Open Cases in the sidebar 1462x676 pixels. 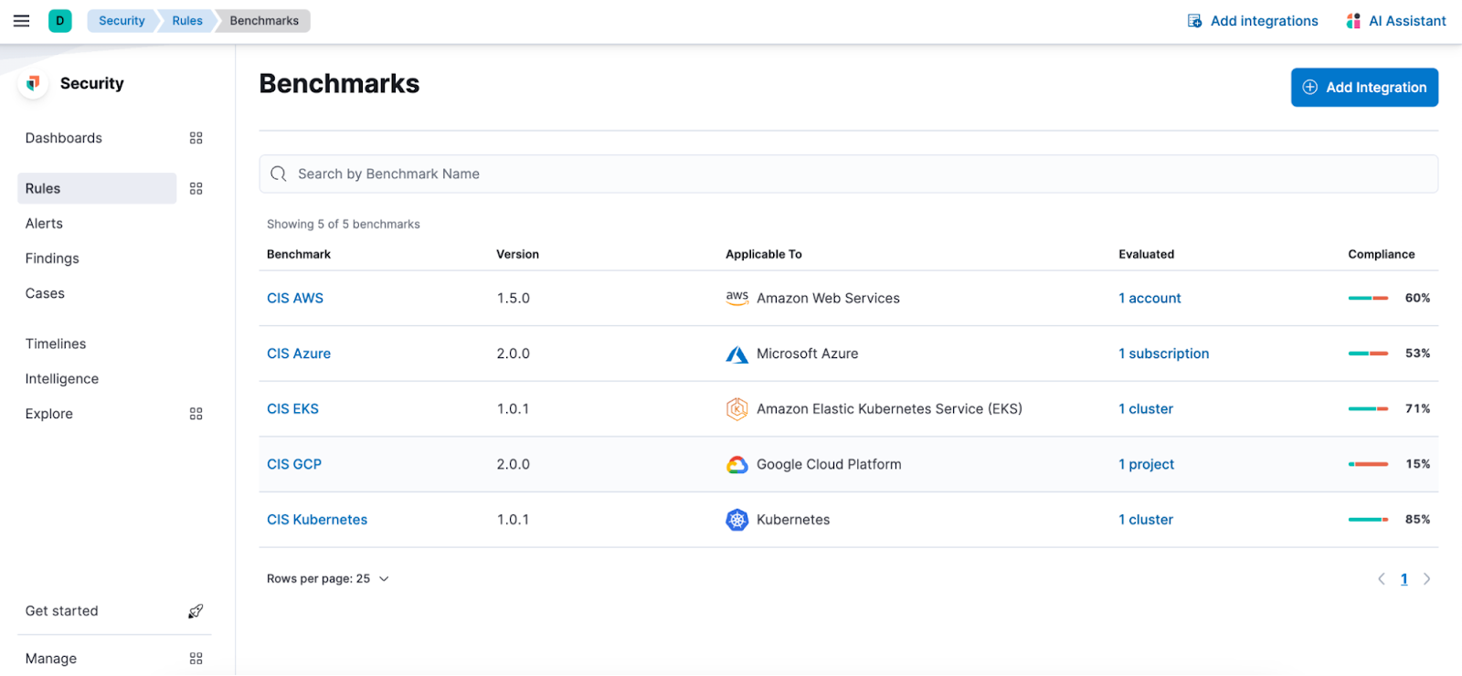click(45, 293)
